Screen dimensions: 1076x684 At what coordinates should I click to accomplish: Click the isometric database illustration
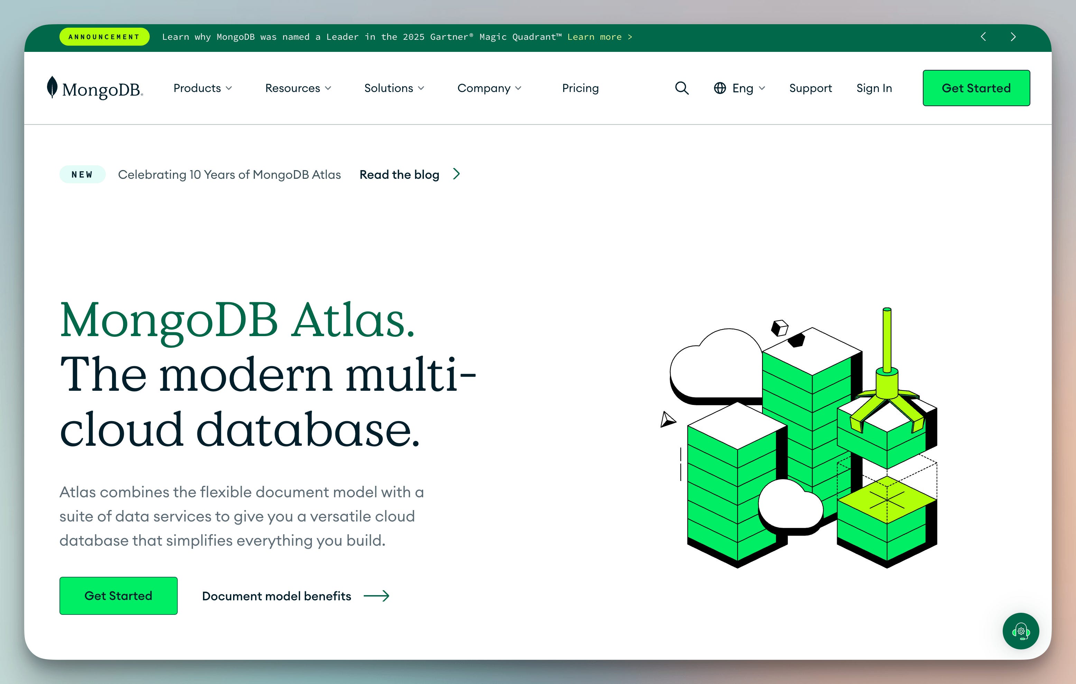click(800, 438)
